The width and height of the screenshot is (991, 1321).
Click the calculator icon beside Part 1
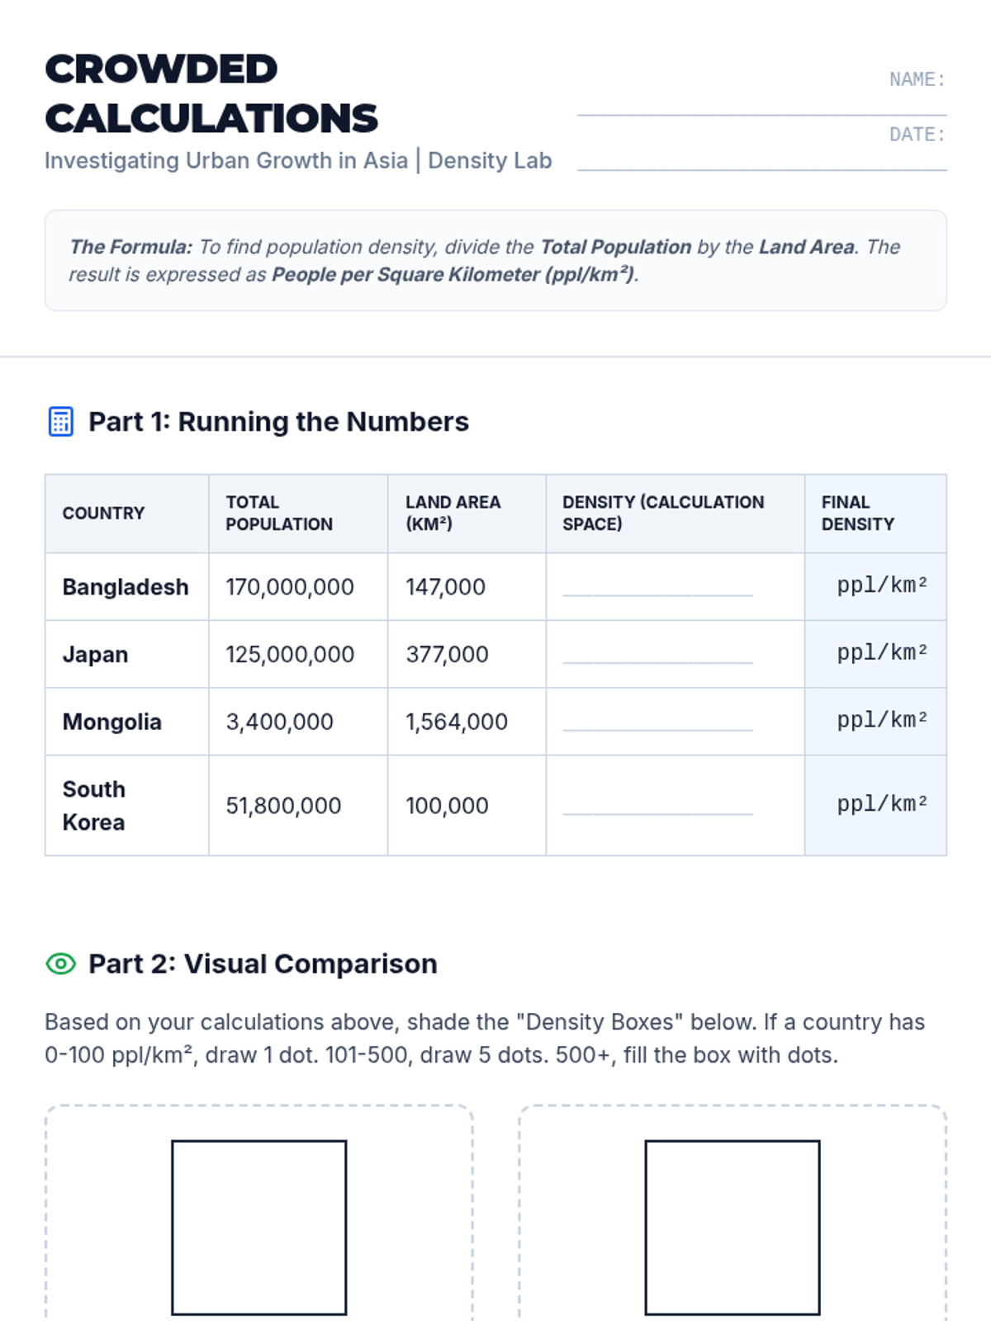coord(60,421)
